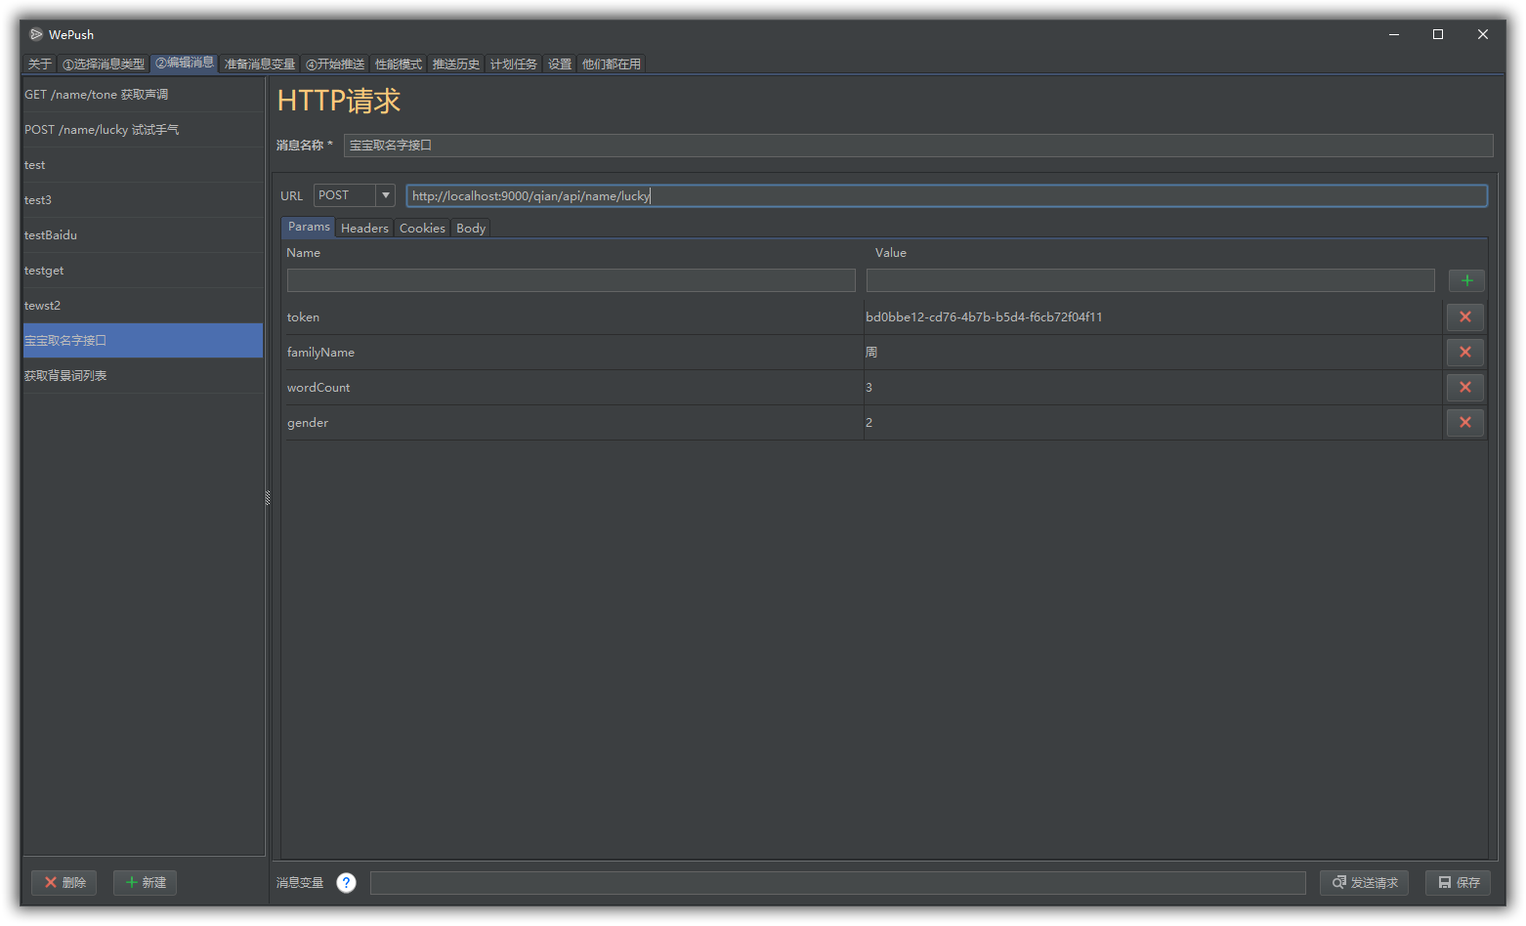Image resolution: width=1526 pixels, height=926 pixels.
Task: Focus the 消息名称 input field
Action: 918,146
